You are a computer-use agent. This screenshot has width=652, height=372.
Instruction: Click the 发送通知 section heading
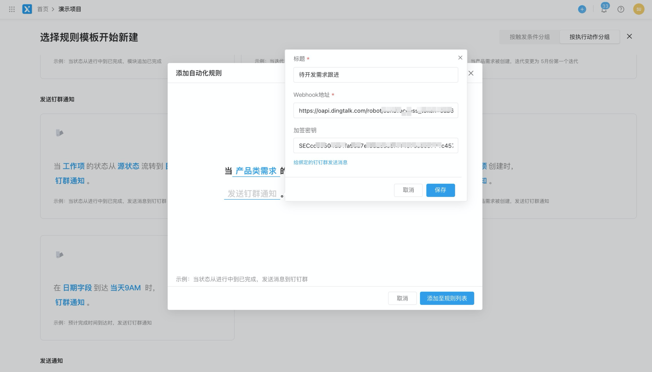[51, 361]
